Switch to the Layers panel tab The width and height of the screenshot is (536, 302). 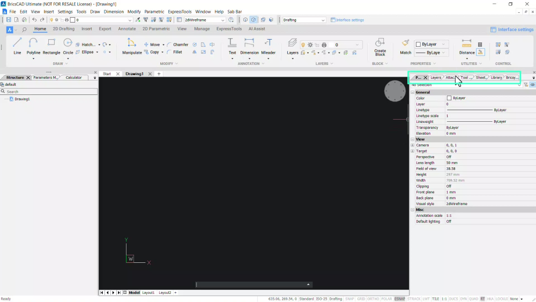tap(435, 78)
